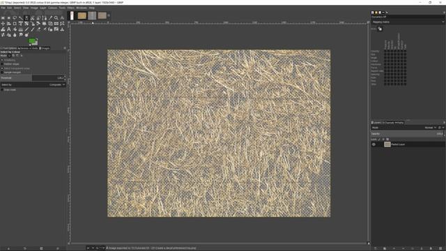Select the Smudge tool
This screenshot has width=446, height=251.
point(20,35)
